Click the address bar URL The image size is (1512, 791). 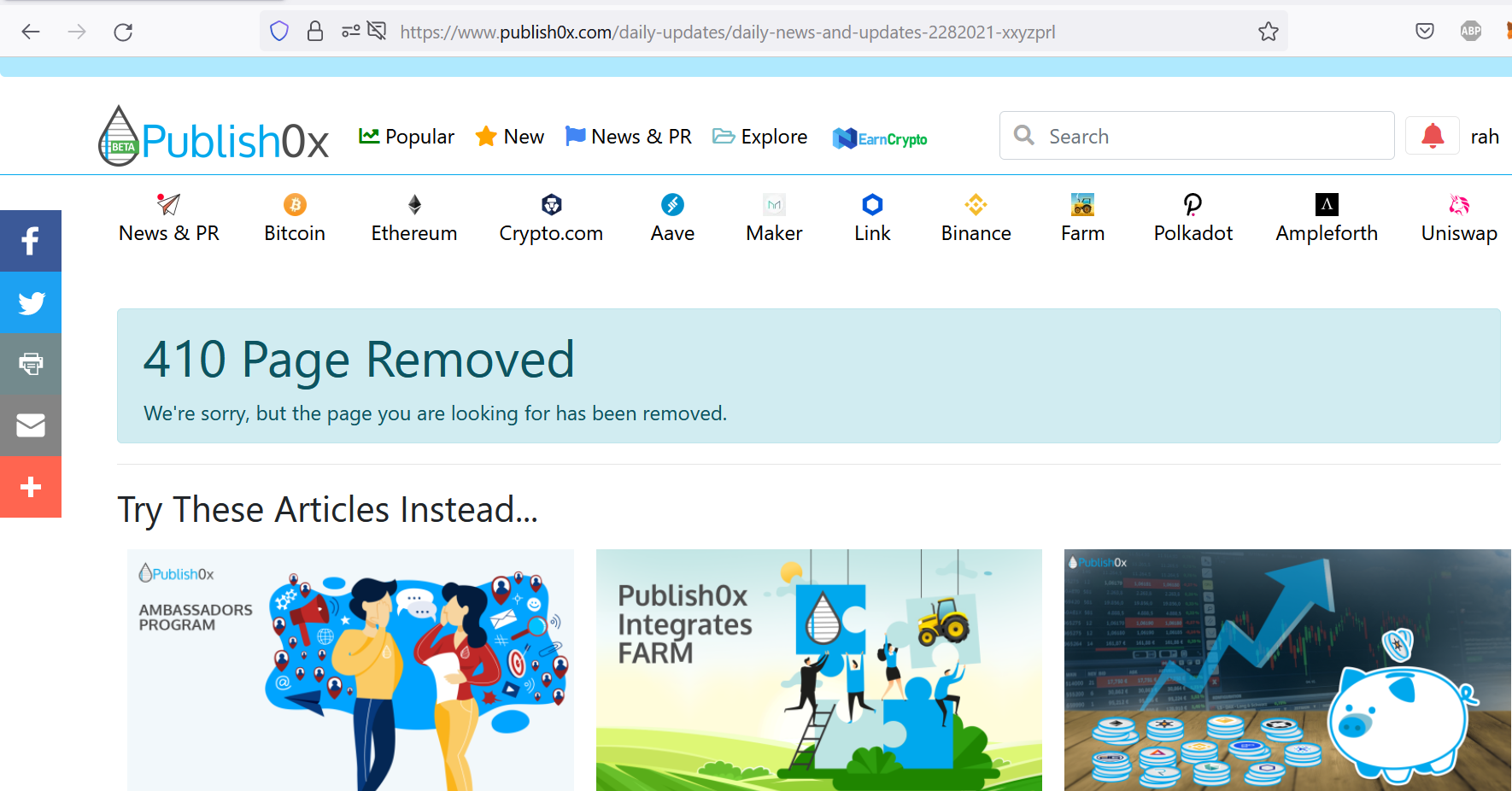(x=728, y=32)
